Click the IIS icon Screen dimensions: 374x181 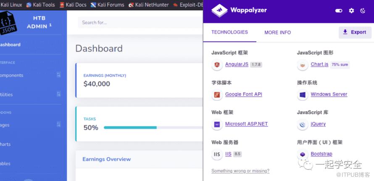(x=217, y=154)
